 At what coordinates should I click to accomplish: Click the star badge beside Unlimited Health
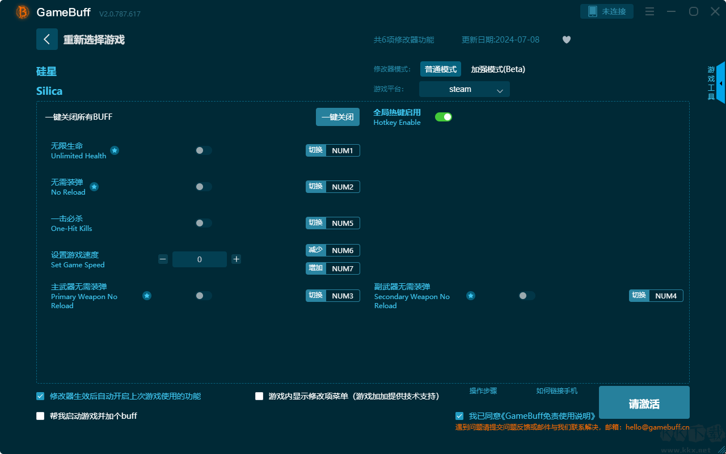point(115,150)
